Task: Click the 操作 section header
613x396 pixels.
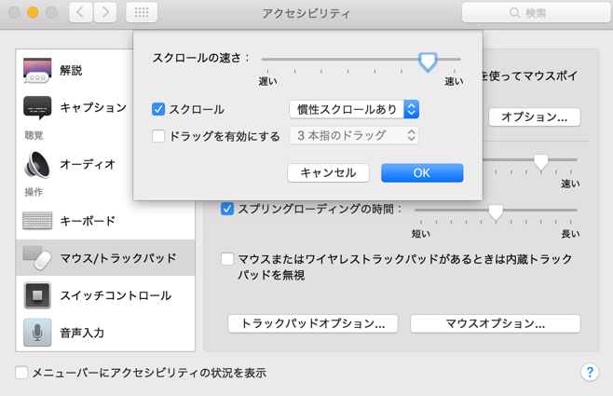Action: point(34,192)
